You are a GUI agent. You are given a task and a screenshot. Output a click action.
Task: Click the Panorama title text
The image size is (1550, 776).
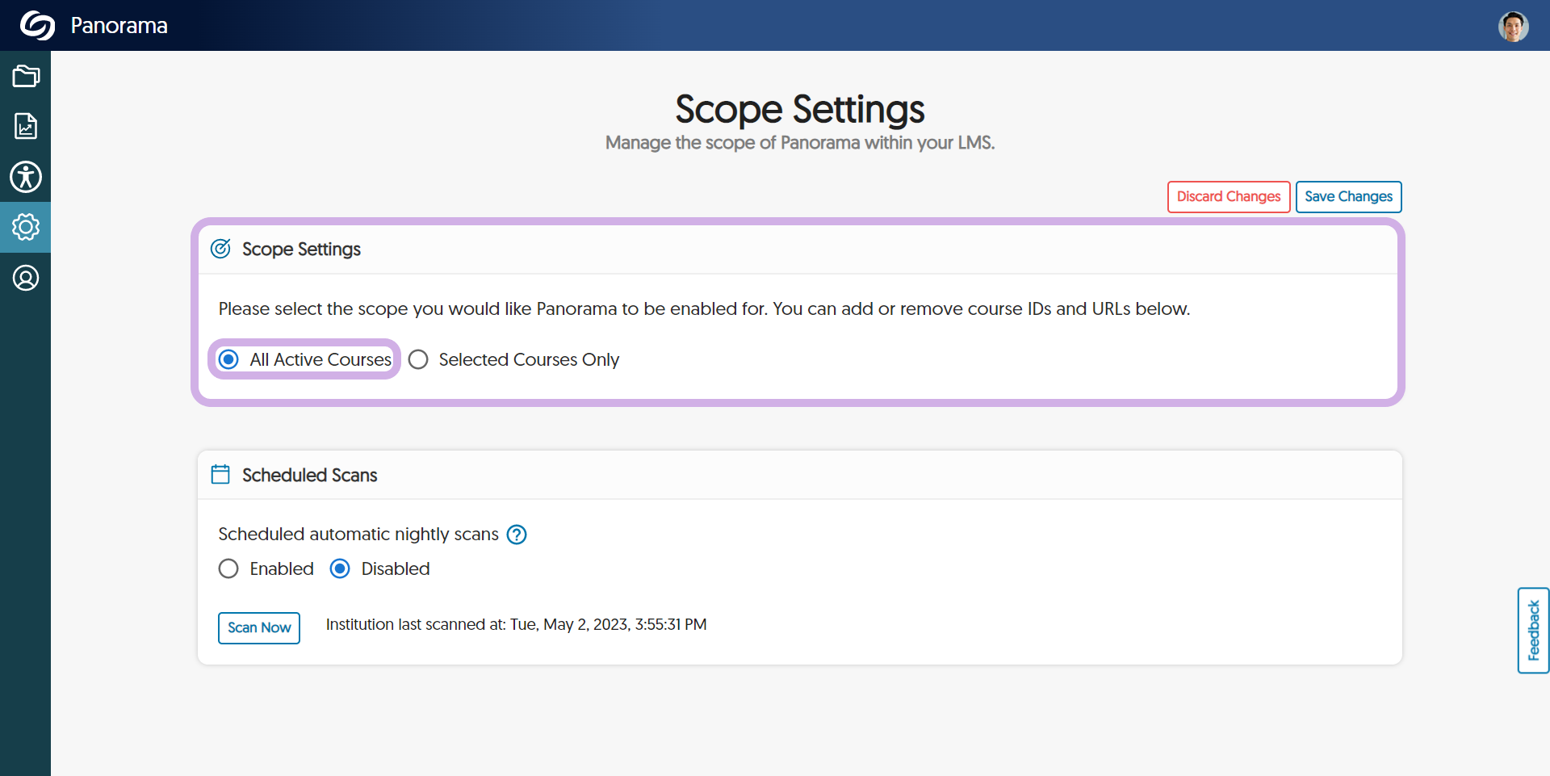119,25
